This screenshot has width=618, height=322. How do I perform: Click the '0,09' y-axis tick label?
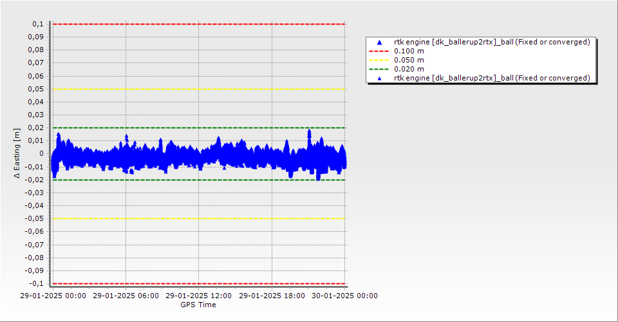[36, 37]
